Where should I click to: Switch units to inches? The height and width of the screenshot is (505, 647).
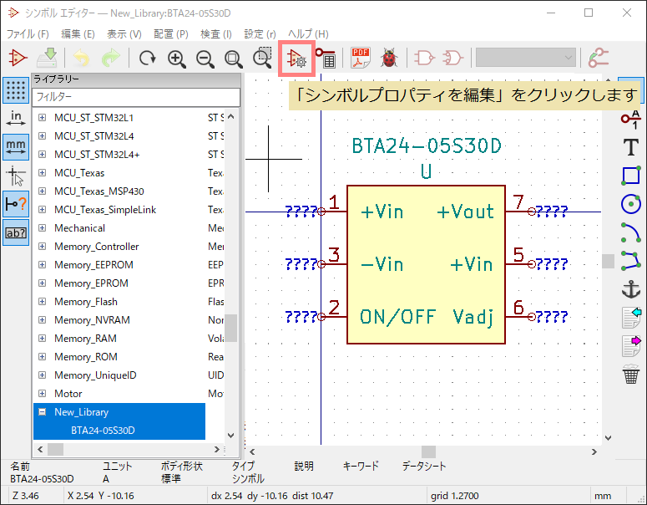(x=16, y=118)
